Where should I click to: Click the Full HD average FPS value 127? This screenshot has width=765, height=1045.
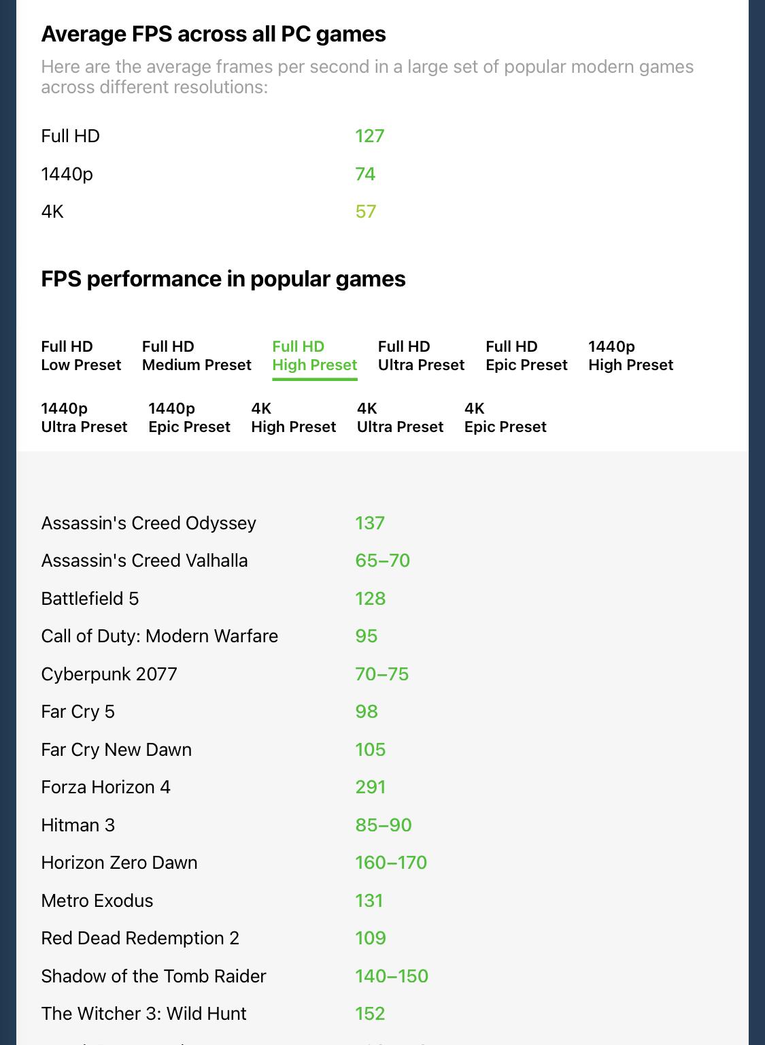pos(369,136)
